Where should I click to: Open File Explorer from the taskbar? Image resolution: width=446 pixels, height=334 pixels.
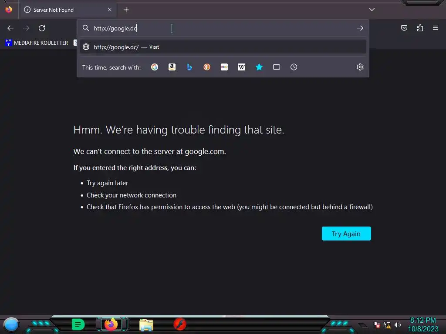[146, 324]
